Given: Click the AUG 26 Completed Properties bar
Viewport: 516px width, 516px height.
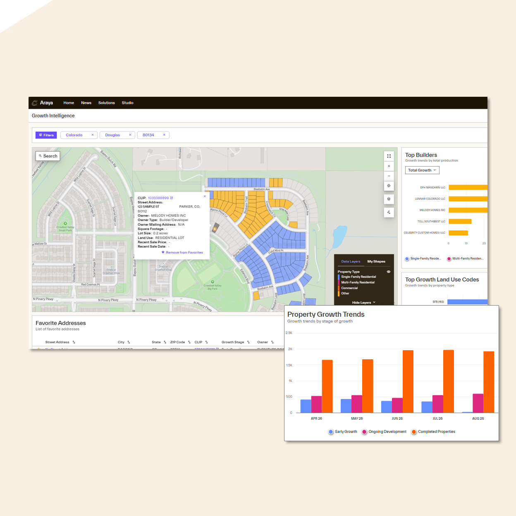Looking at the screenshot, I should coord(489,382).
